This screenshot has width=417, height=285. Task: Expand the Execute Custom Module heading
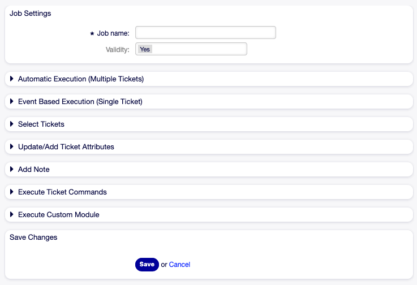point(59,215)
